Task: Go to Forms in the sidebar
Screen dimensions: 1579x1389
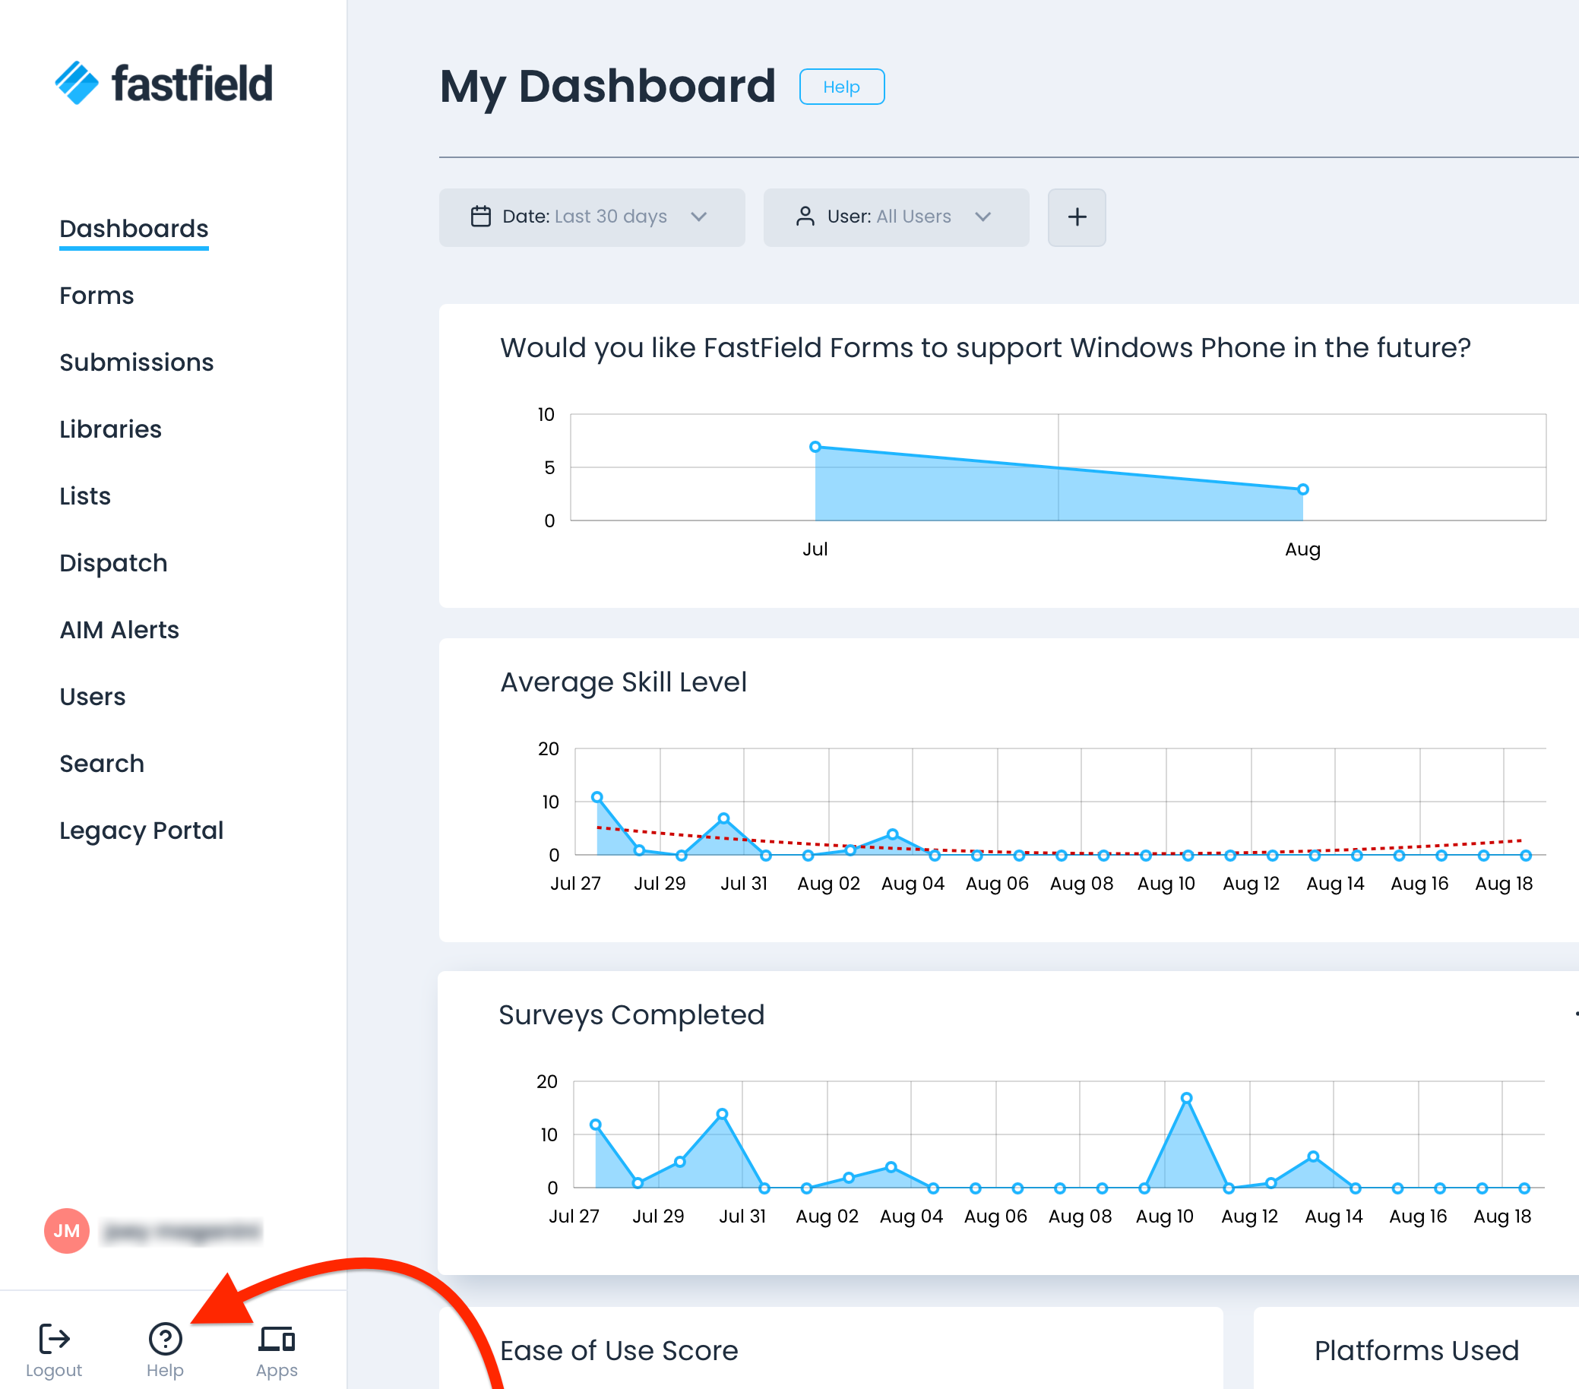Action: (97, 295)
